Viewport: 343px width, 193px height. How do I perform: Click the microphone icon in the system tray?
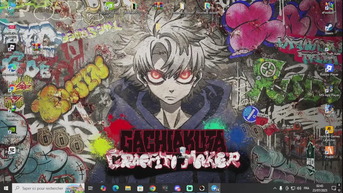tap(281, 188)
